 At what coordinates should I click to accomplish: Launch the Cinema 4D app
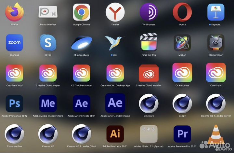tap(48, 134)
